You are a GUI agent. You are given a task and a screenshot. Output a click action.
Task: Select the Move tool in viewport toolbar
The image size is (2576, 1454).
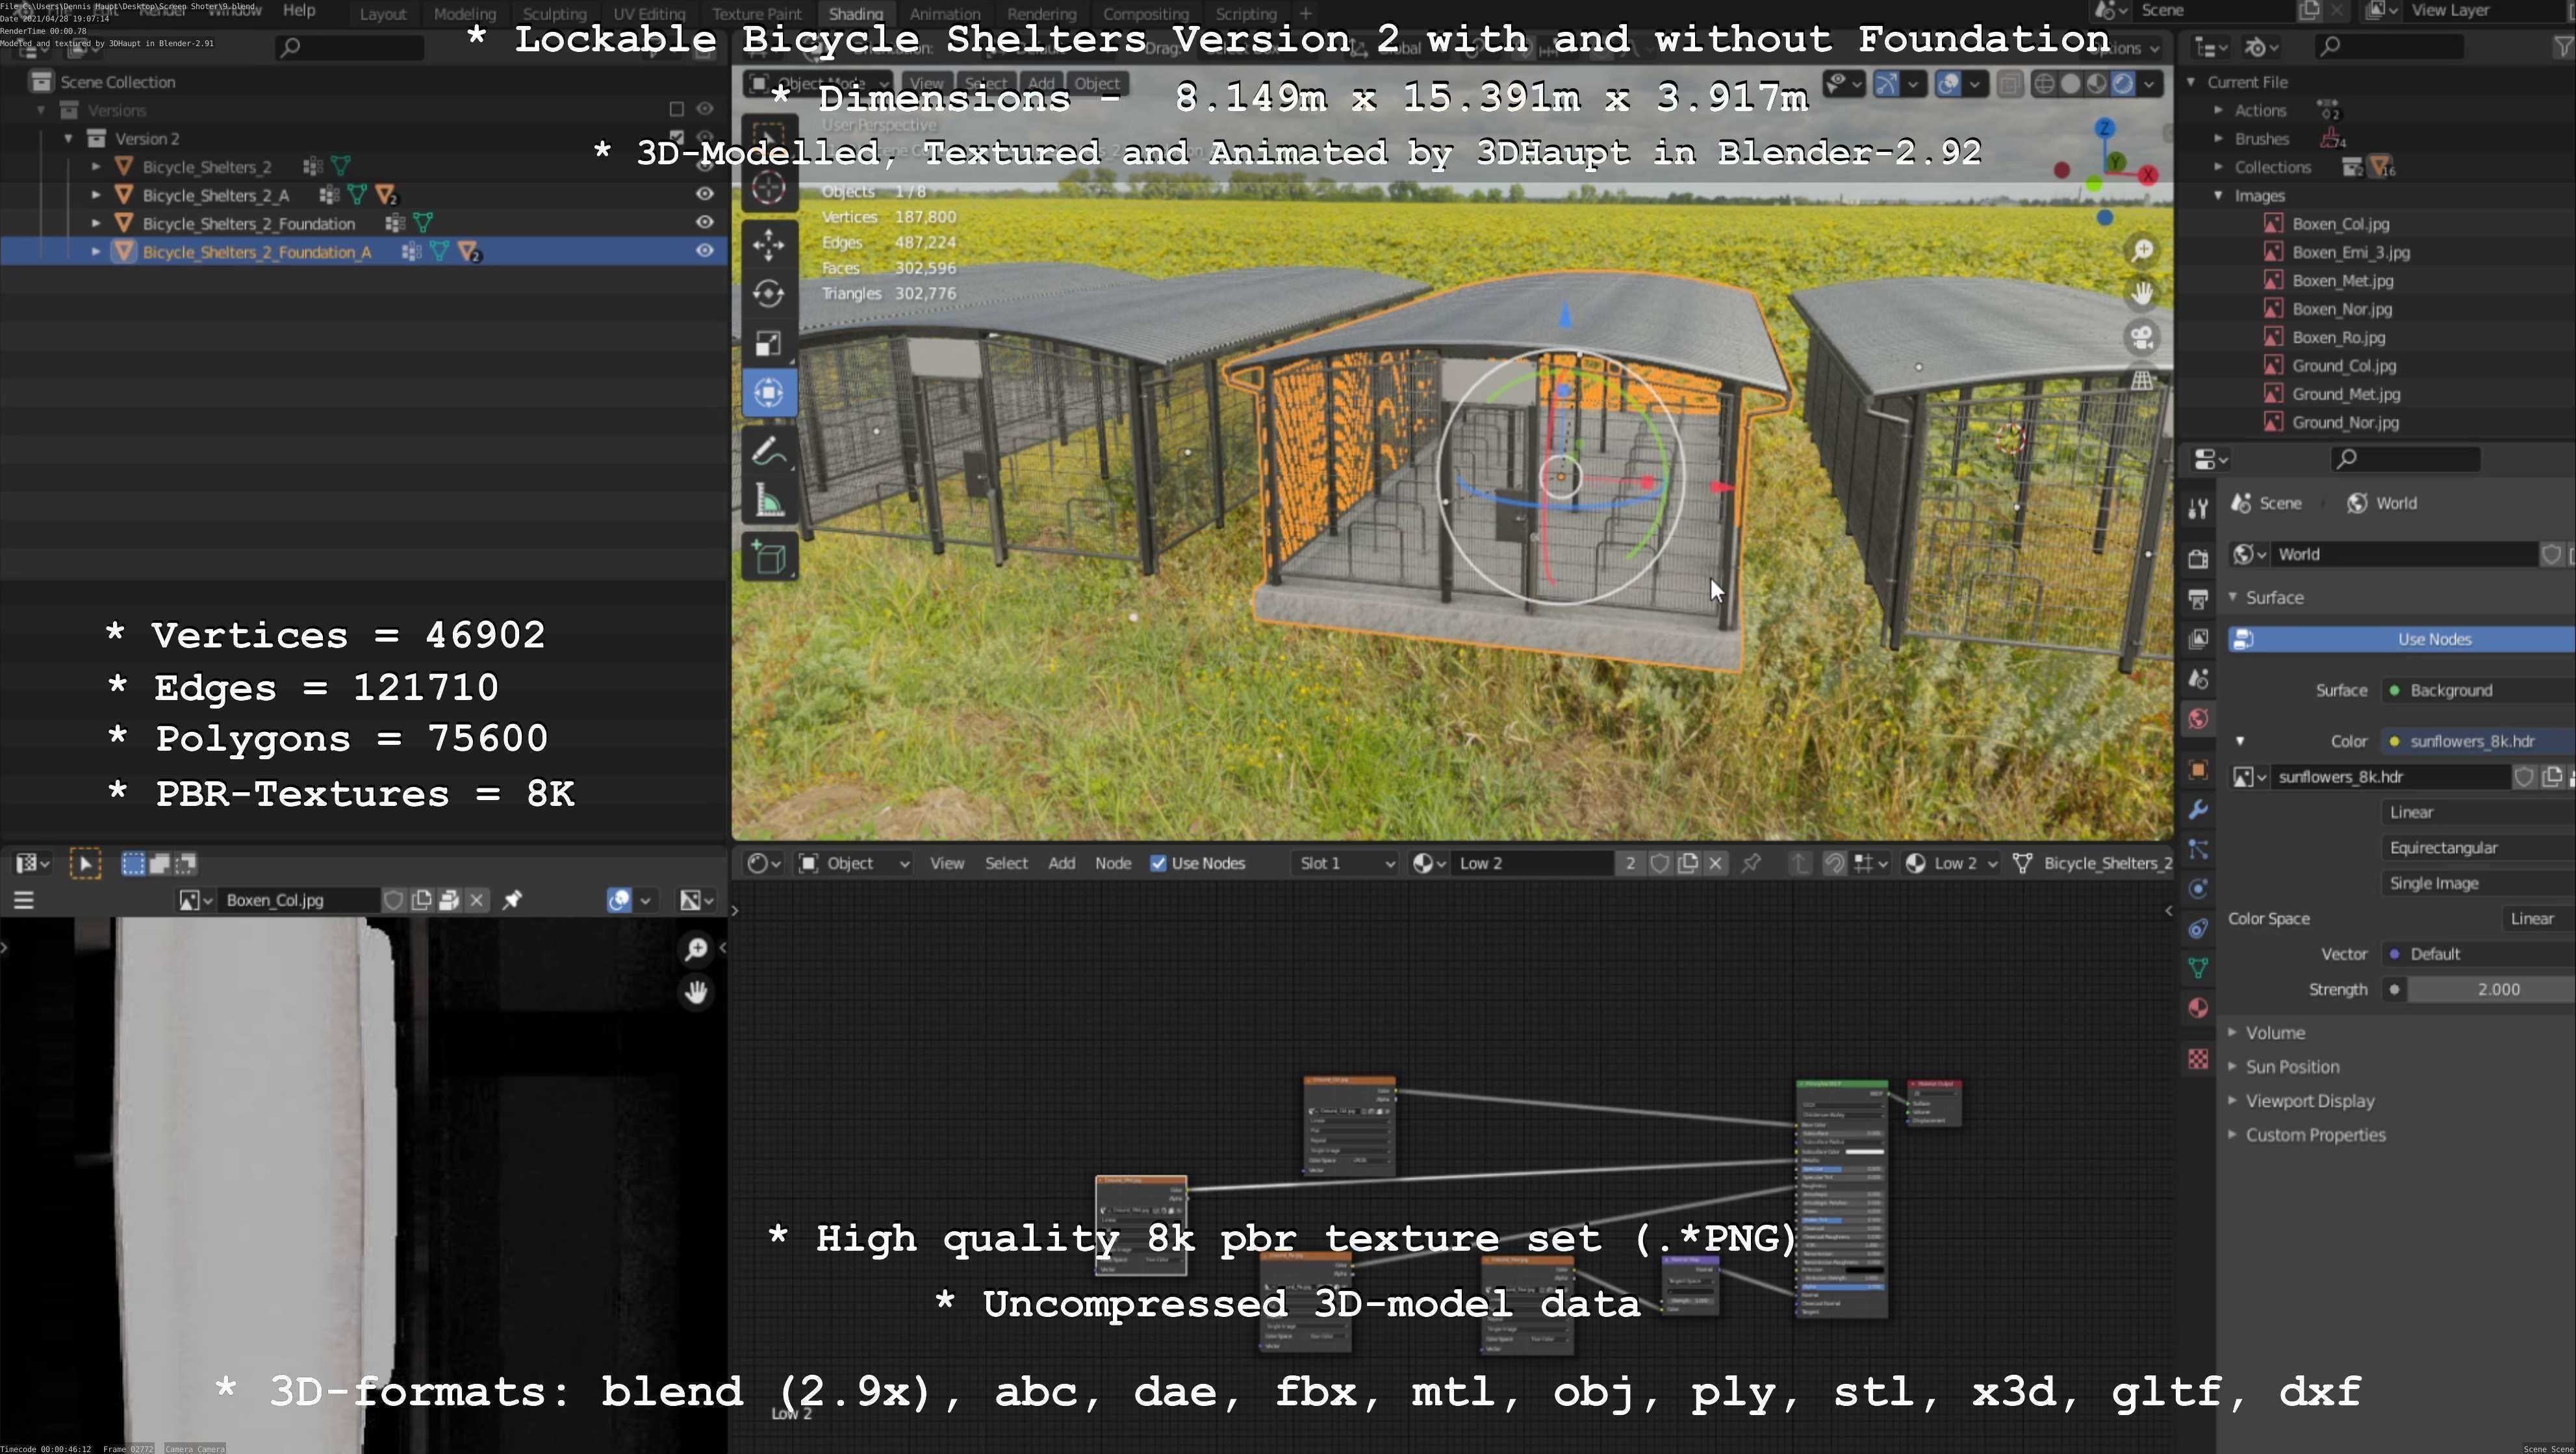pos(768,244)
